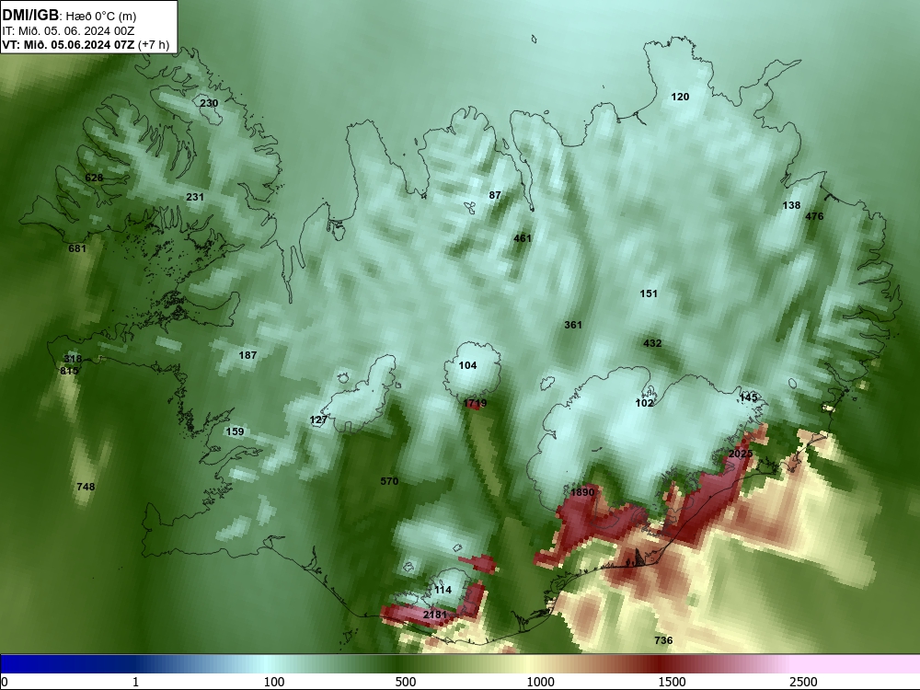Screen dimensions: 920x690
Task: Click the 736 value label
Action: (x=663, y=640)
